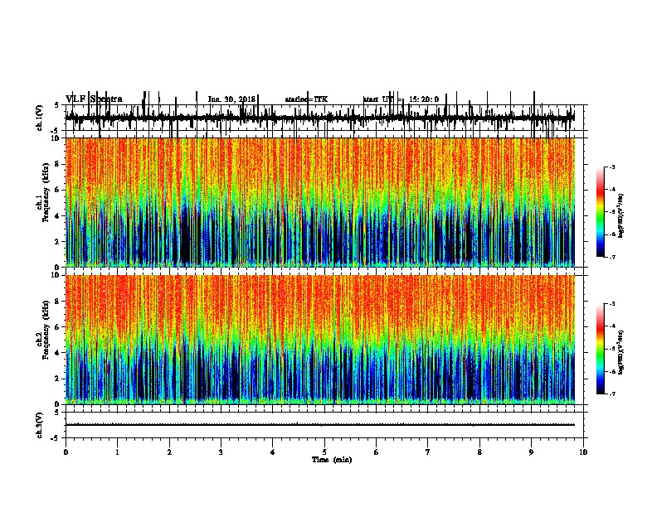The image size is (657, 507).
Task: Click the "-6" tick on lower color bar
Action: [x=612, y=371]
